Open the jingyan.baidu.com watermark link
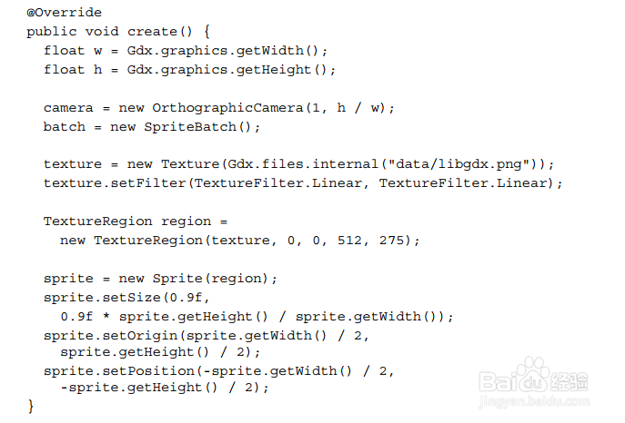 (541, 404)
